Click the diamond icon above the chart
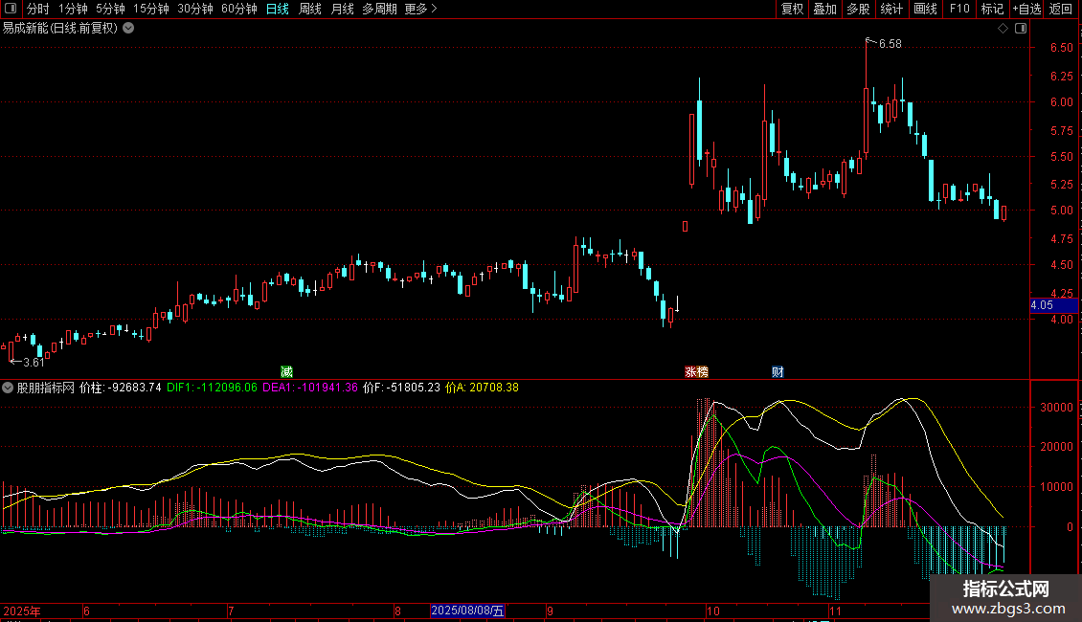Viewport: 1082px width, 622px height. pos(1003,29)
